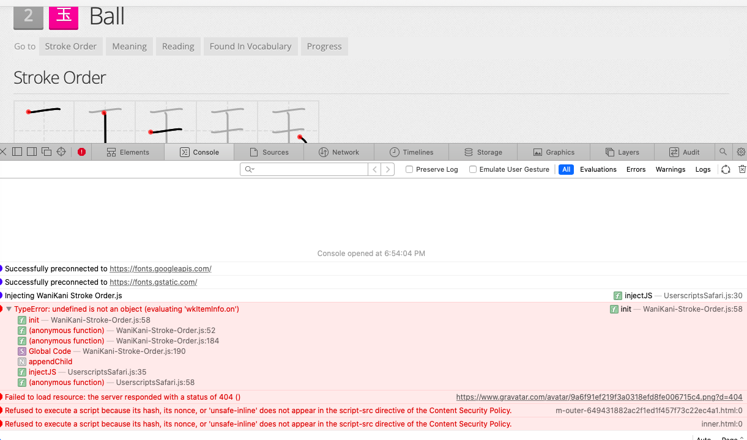Filter the console to Errors only
Image resolution: width=747 pixels, height=440 pixels.
coord(636,169)
